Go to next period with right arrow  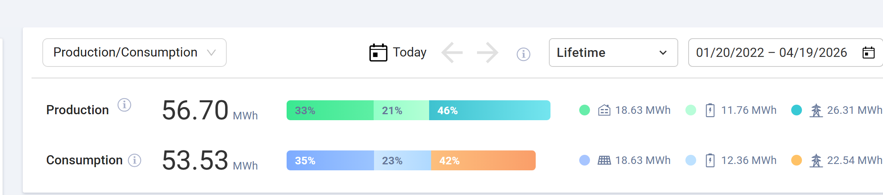pyautogui.click(x=487, y=53)
